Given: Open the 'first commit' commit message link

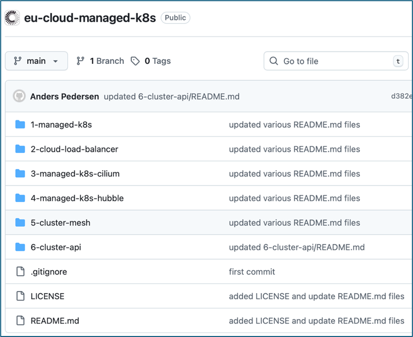Looking at the screenshot, I should [252, 272].
